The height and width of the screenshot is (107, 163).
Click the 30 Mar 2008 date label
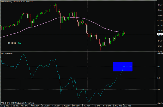click(x=107, y=106)
